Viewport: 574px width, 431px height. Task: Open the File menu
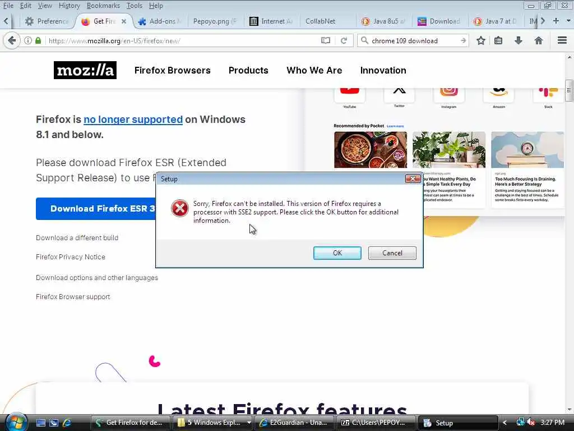8,6
